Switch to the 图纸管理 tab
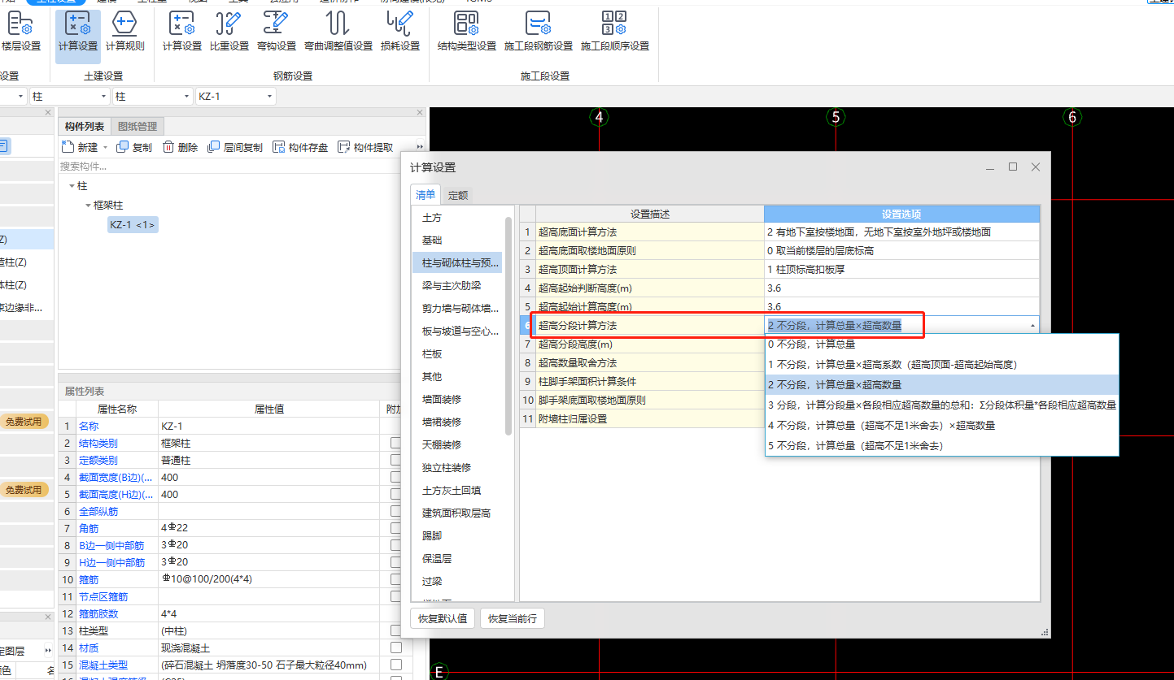This screenshot has height=680, width=1174. pyautogui.click(x=137, y=126)
